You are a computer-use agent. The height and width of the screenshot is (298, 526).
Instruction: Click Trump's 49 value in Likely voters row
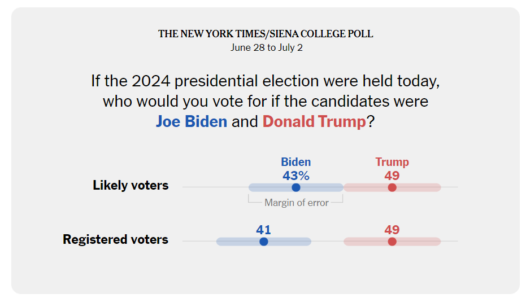coord(392,176)
